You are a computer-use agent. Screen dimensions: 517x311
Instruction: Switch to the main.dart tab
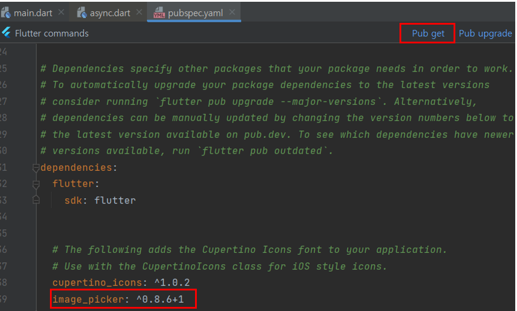point(33,13)
